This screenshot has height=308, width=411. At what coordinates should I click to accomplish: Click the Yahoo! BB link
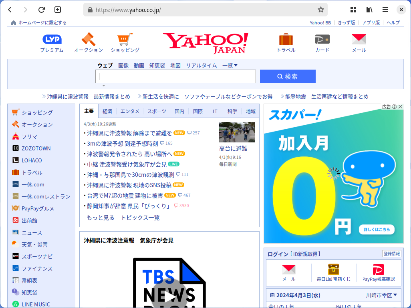pos(320,23)
